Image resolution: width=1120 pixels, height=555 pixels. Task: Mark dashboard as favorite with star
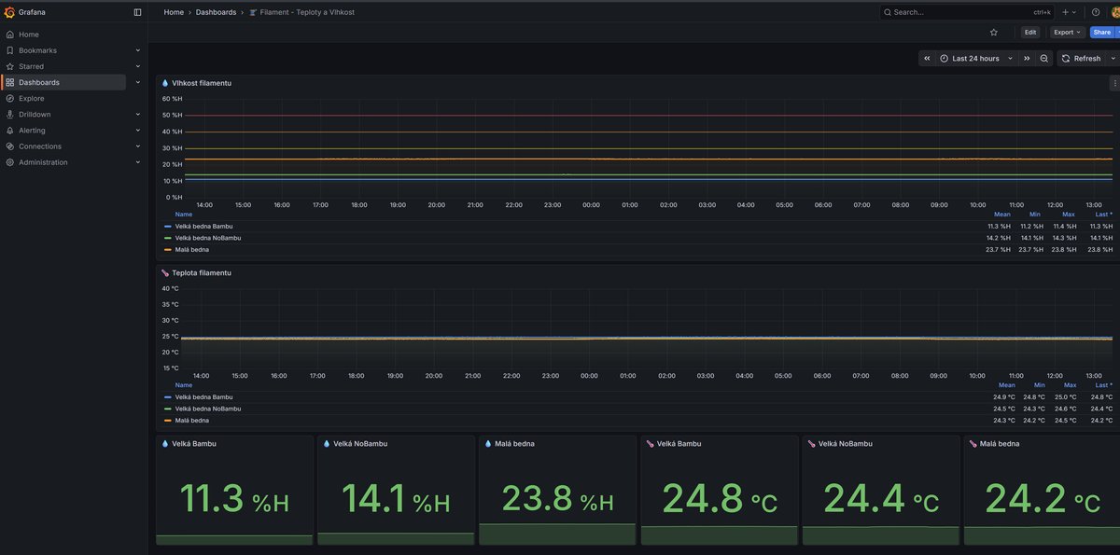994,32
